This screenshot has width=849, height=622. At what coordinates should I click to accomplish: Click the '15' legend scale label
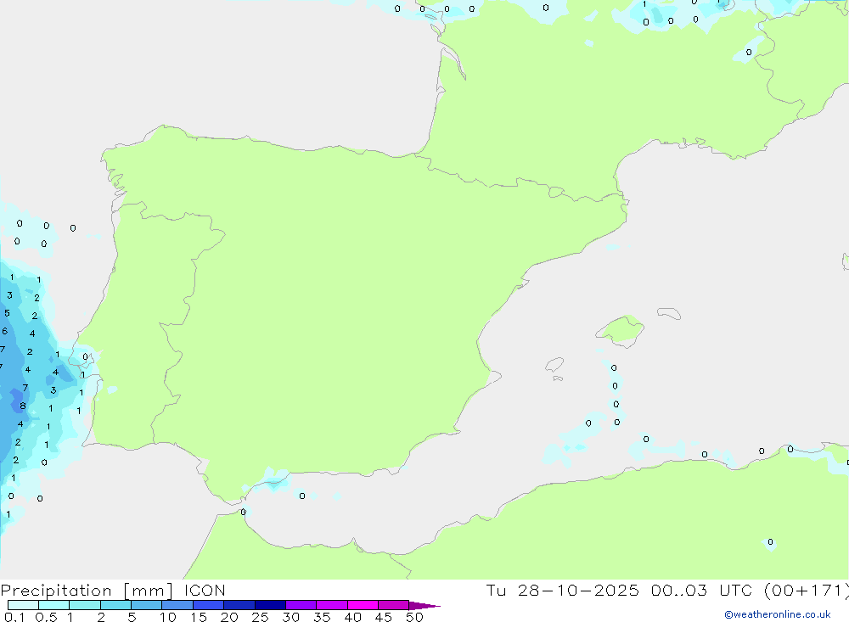(199, 617)
